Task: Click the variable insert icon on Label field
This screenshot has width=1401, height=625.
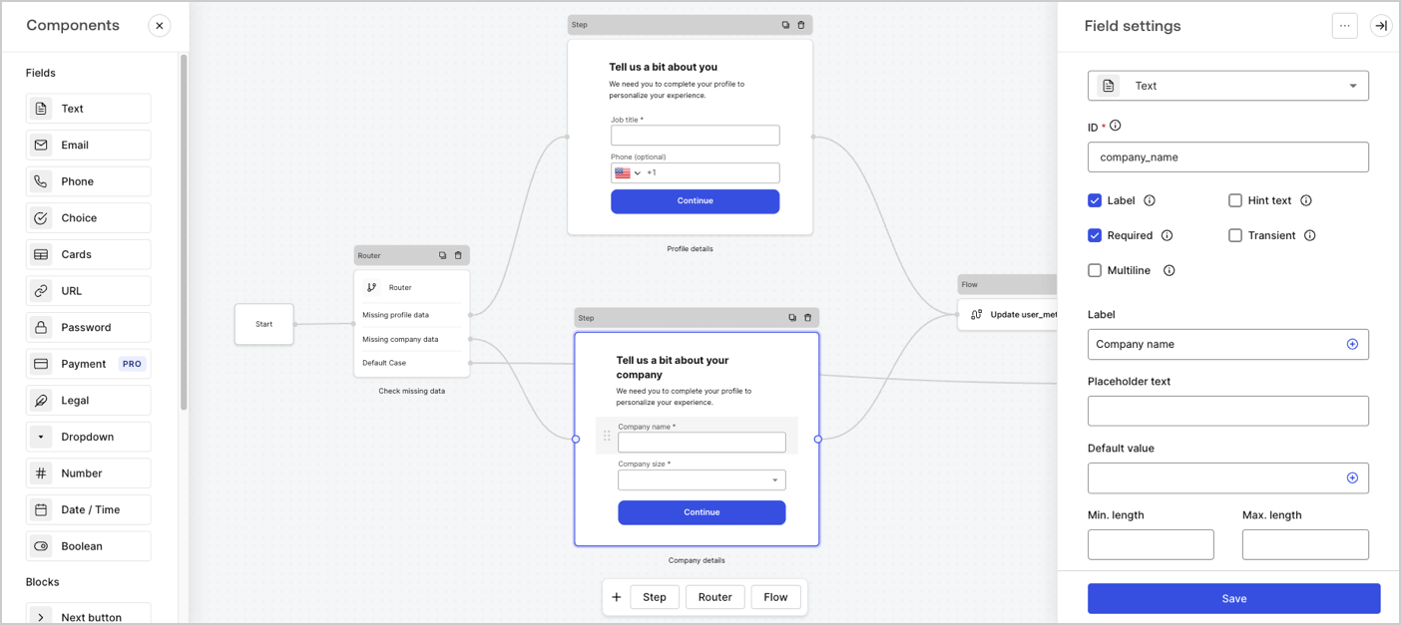Action: 1354,344
